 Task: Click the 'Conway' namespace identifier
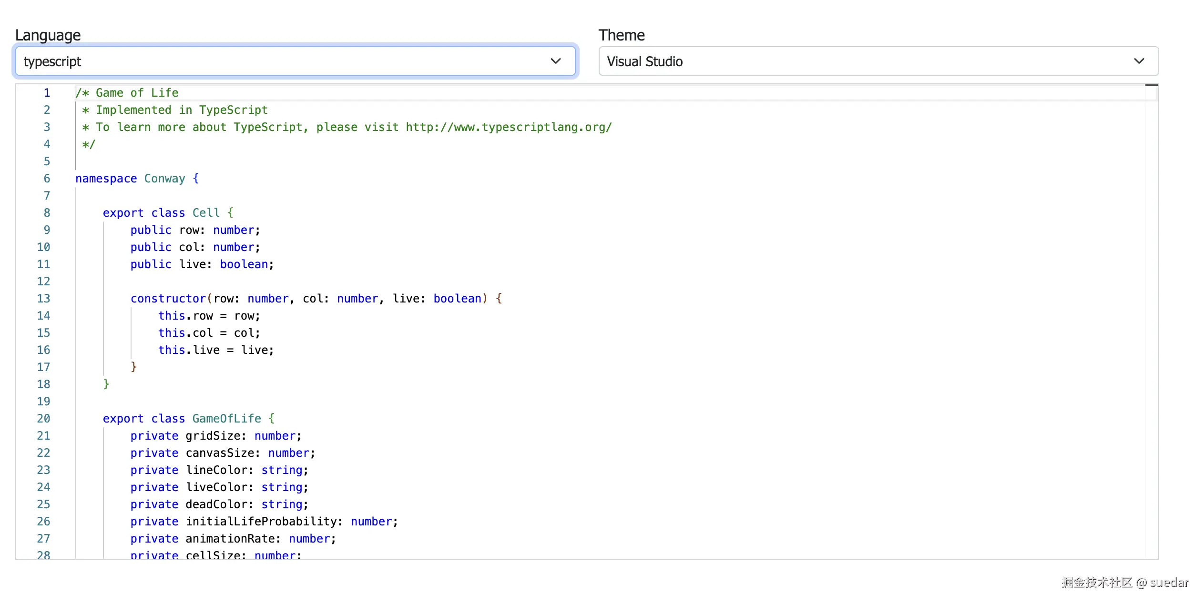pos(164,179)
